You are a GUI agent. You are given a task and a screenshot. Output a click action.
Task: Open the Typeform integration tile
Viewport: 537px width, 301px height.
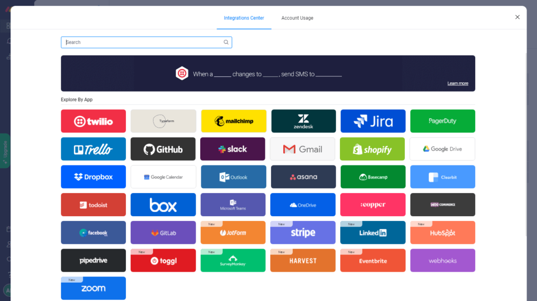pos(163,121)
